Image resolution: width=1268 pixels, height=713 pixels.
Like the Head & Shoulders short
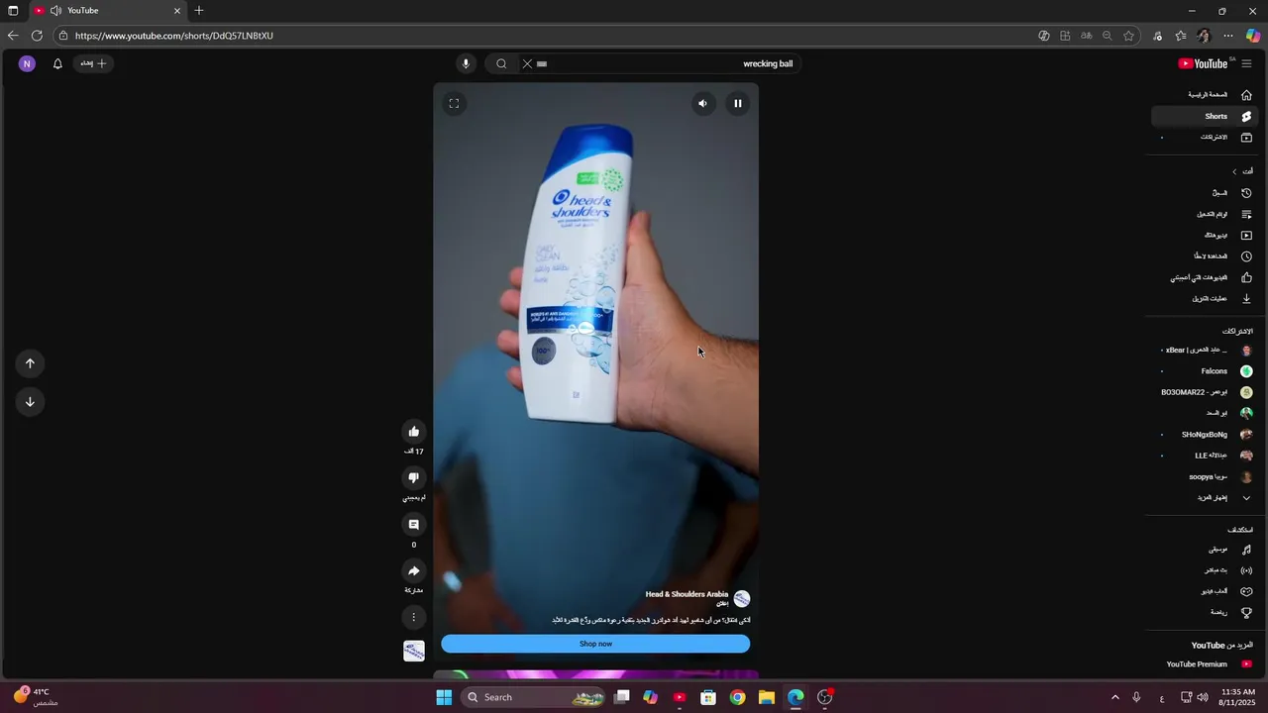tap(414, 432)
